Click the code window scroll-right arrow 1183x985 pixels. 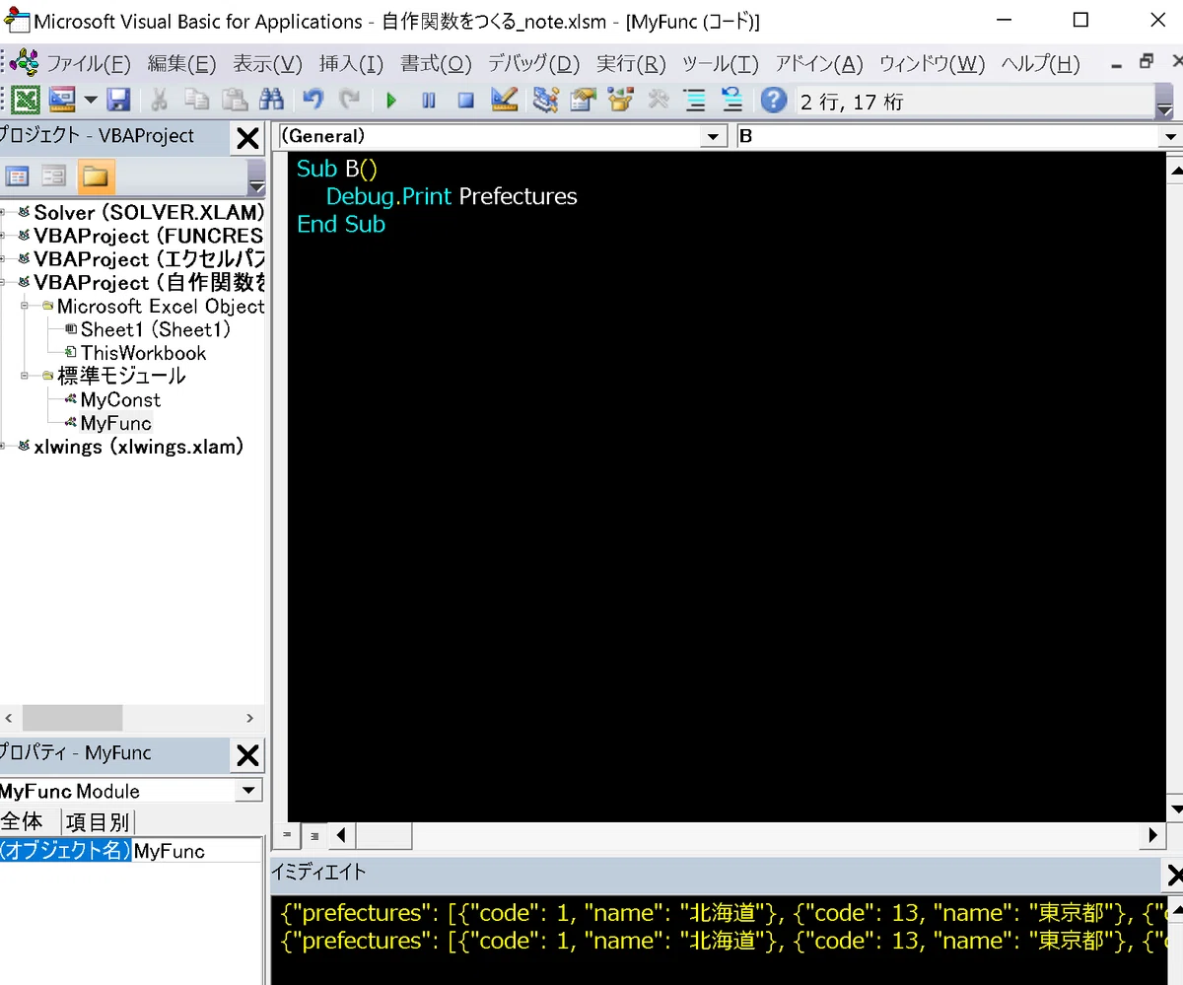pos(1154,835)
